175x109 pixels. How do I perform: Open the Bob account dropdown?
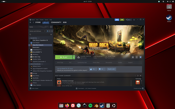(129, 20)
